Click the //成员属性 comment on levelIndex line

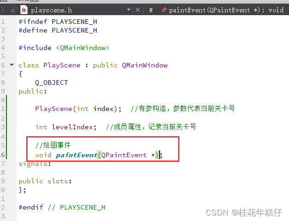[x=151, y=127]
